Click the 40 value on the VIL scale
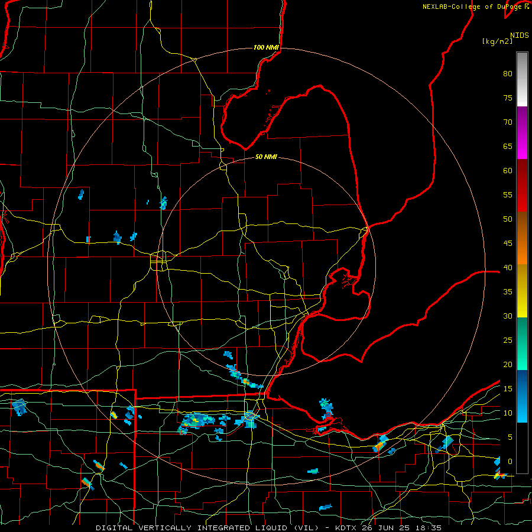The width and height of the screenshot is (532, 532). [508, 268]
